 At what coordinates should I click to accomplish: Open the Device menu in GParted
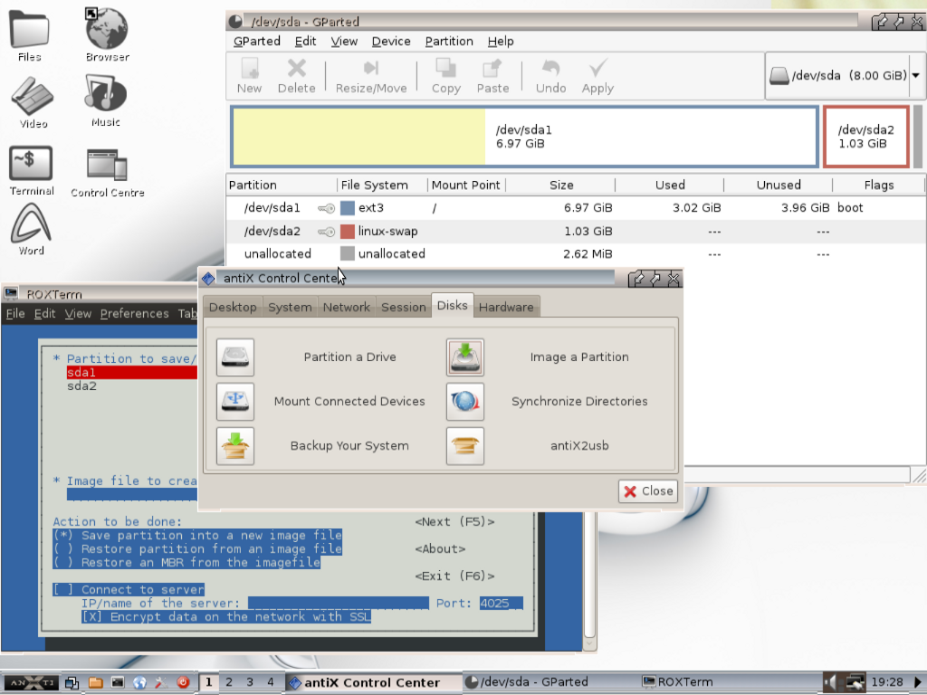coord(391,42)
